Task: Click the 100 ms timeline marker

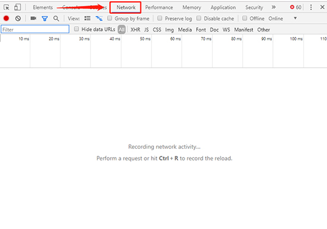Action: pyautogui.click(x=296, y=39)
